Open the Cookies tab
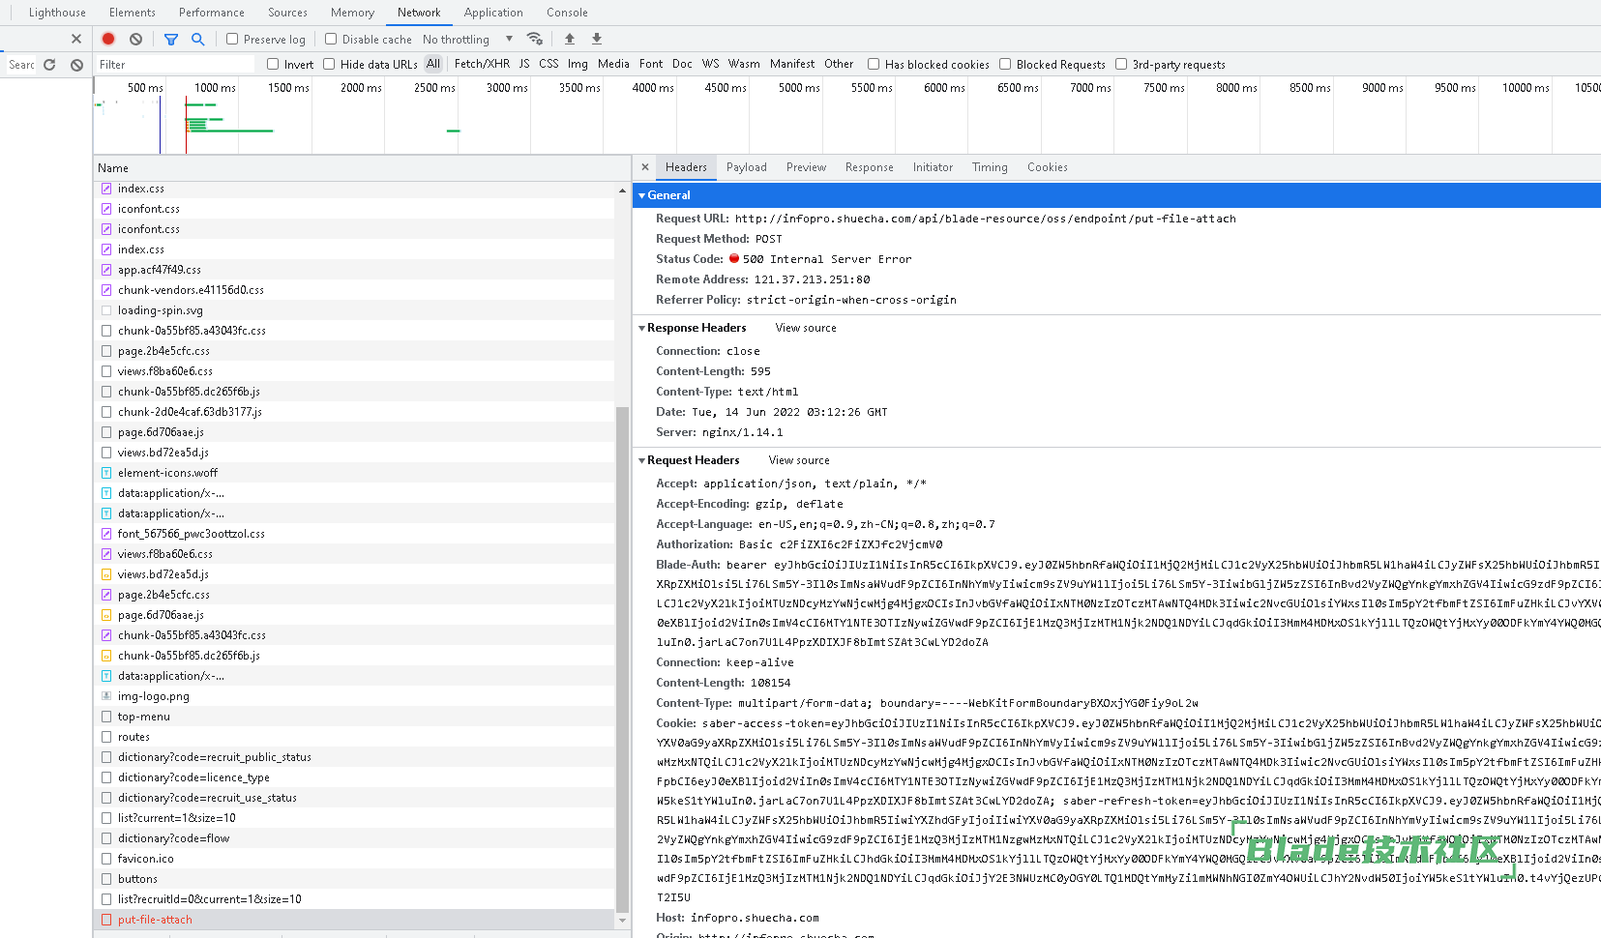This screenshot has height=938, width=1601. click(1048, 167)
